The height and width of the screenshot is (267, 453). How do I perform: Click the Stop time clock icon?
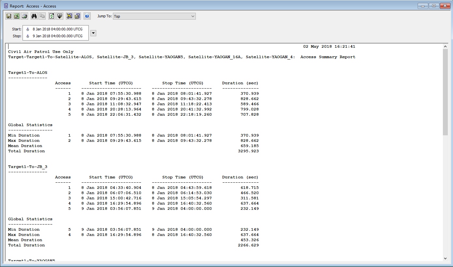(28, 36)
